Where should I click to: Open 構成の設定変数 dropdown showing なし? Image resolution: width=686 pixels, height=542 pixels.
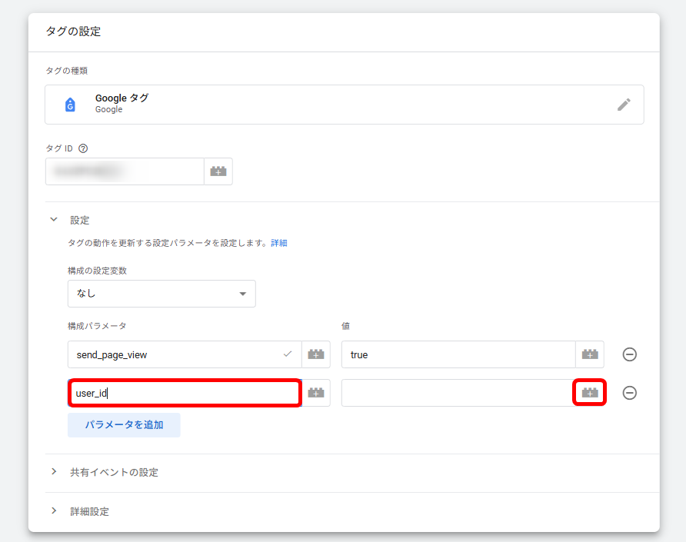162,294
